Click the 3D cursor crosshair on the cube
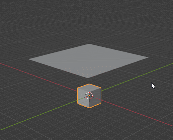This screenshot has height=140, width=173. click(x=89, y=96)
